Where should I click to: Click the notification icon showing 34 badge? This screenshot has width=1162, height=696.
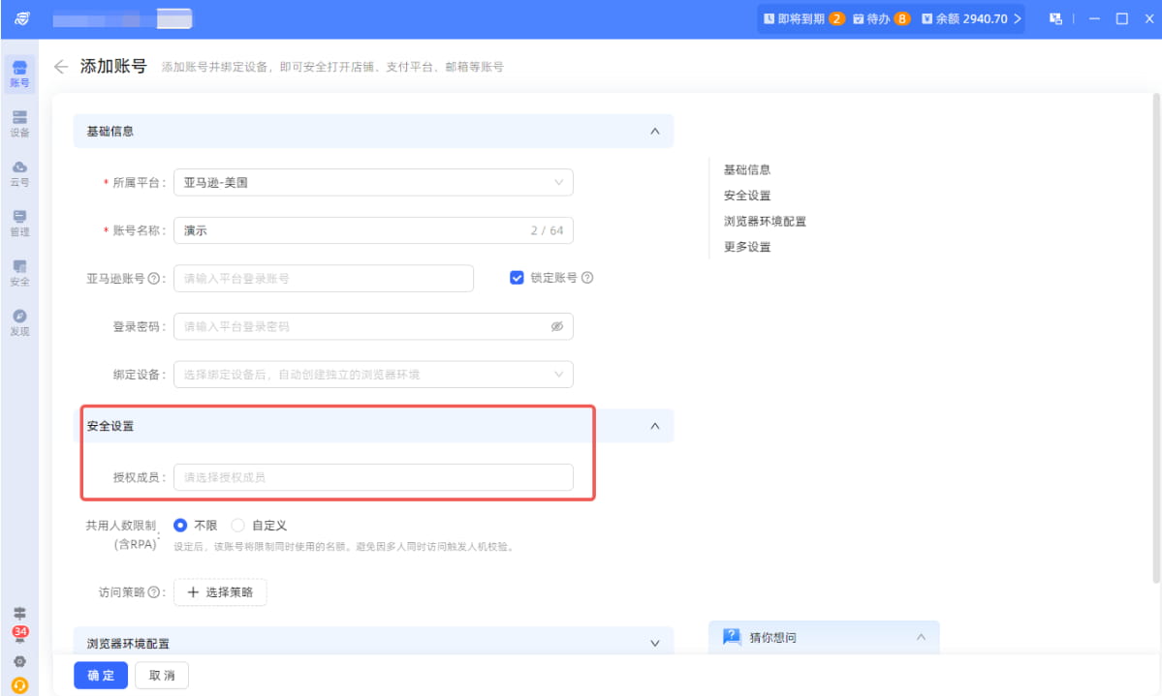click(19, 634)
